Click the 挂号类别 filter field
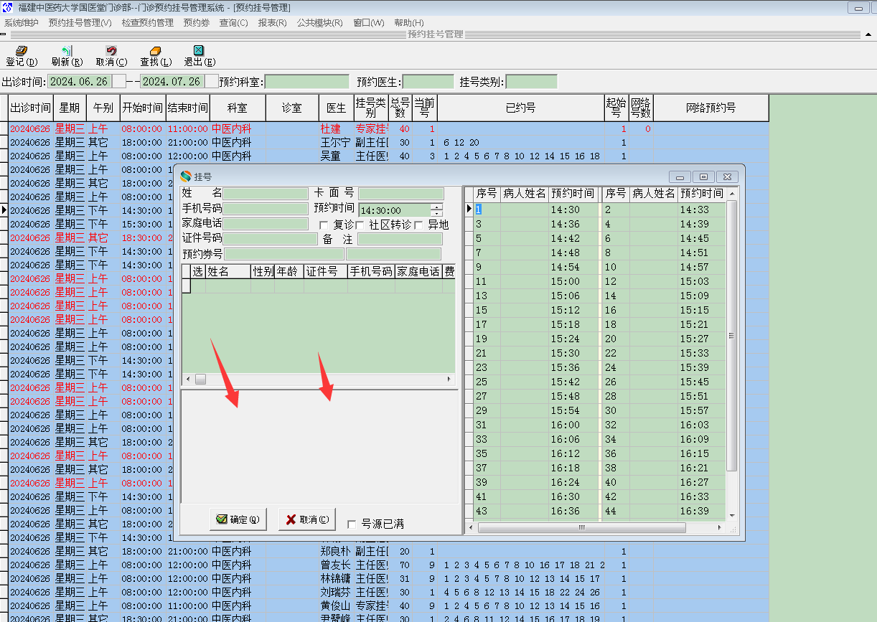Image resolution: width=877 pixels, height=622 pixels. 532,82
